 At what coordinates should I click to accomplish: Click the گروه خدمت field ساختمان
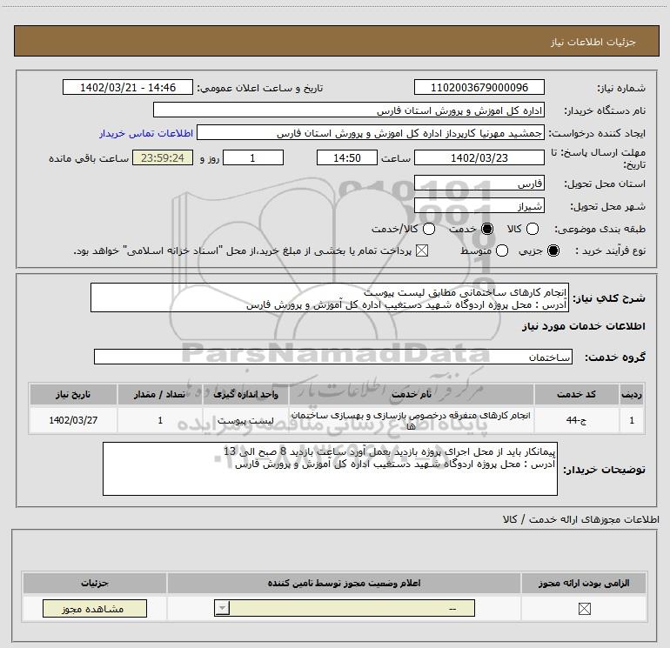tap(333, 357)
